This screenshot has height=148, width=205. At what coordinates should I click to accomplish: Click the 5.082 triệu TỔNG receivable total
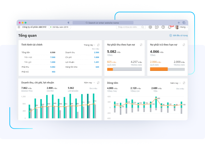[x=114, y=52]
